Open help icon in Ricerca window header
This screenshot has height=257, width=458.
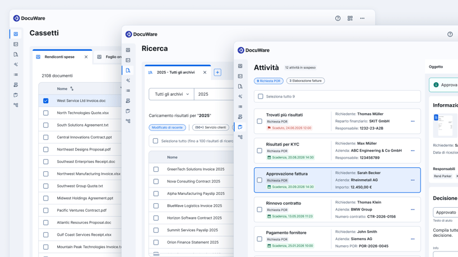pos(450,34)
